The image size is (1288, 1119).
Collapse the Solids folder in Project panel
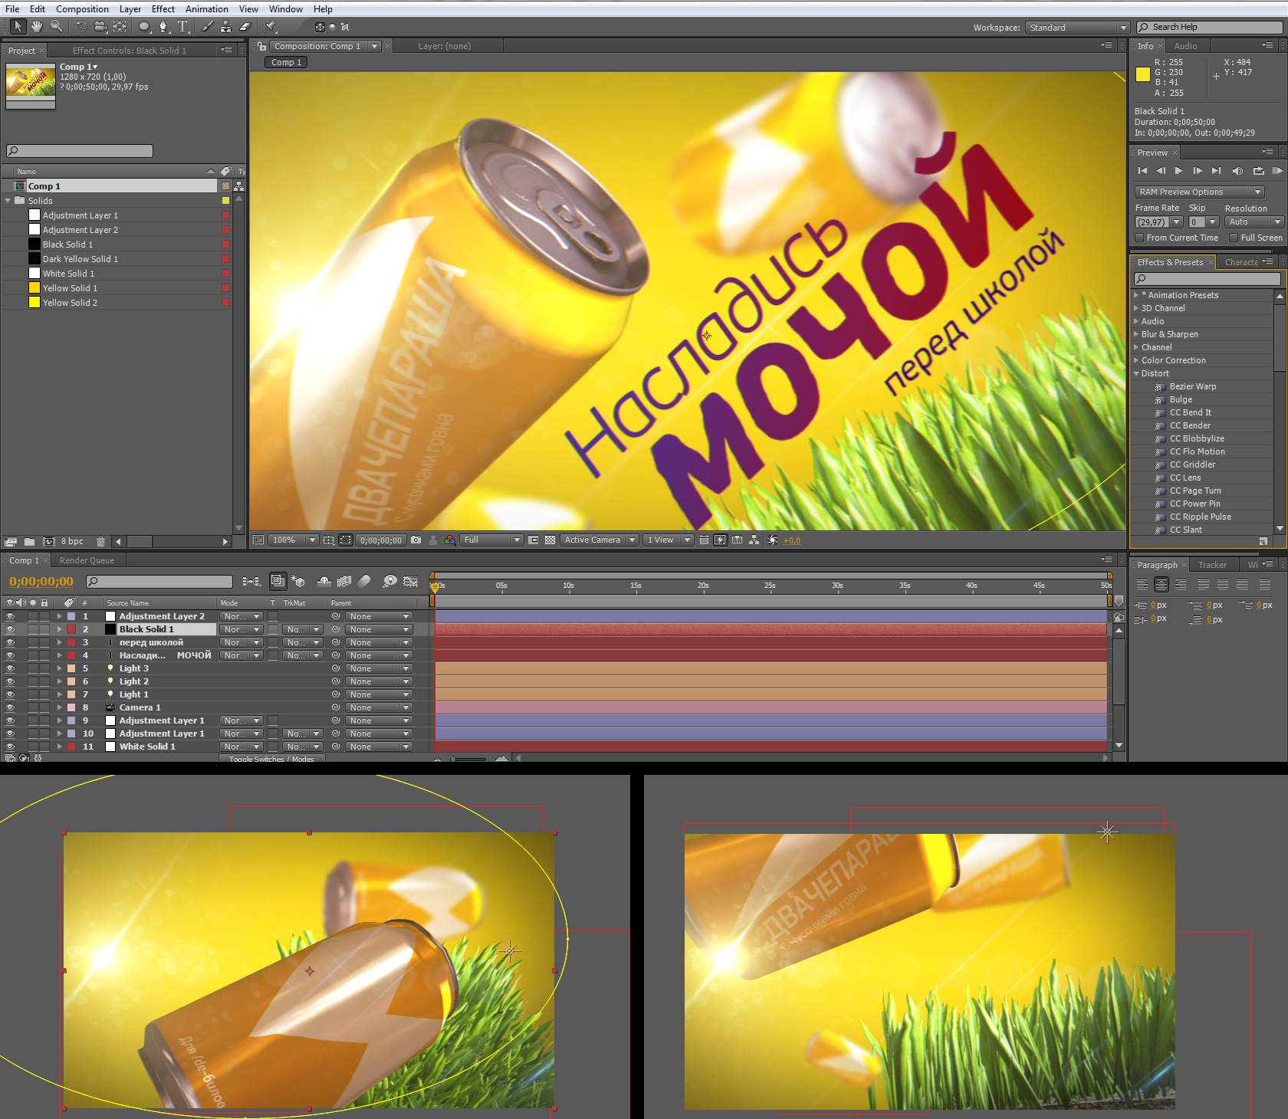[8, 201]
